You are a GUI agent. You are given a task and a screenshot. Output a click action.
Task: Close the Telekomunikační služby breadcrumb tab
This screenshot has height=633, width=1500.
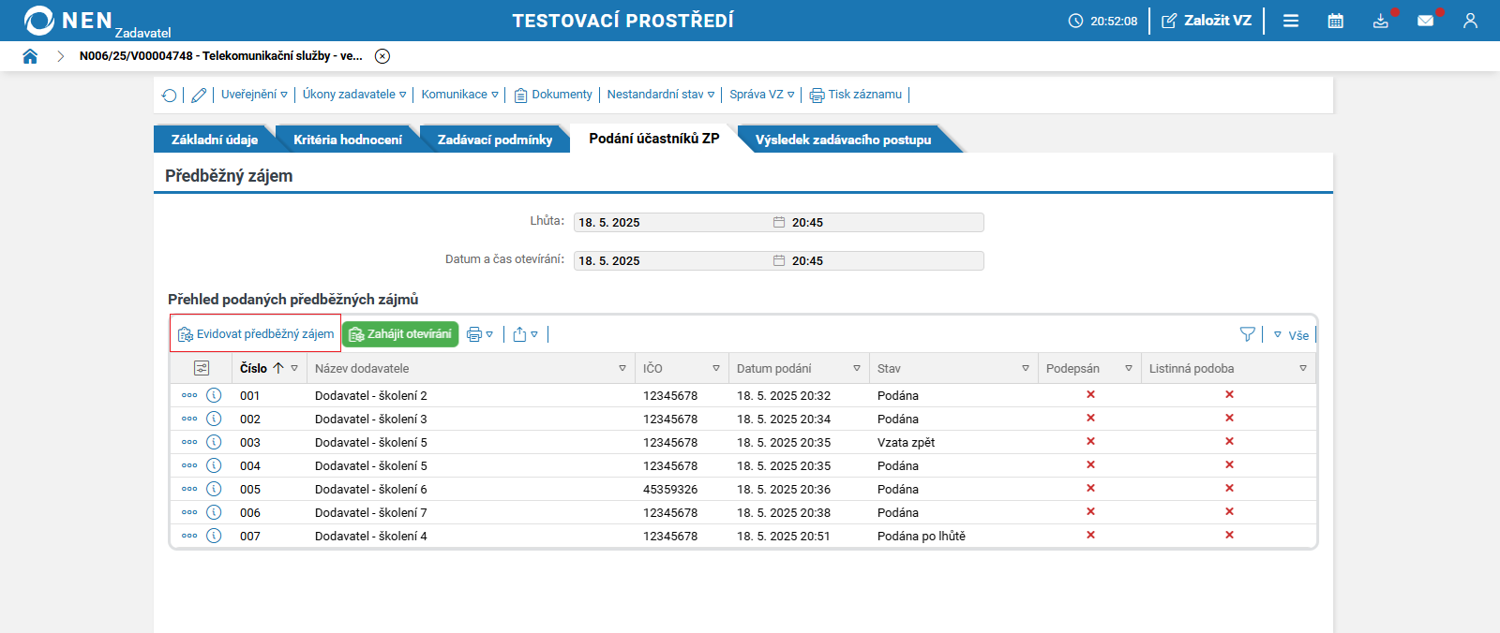click(382, 56)
